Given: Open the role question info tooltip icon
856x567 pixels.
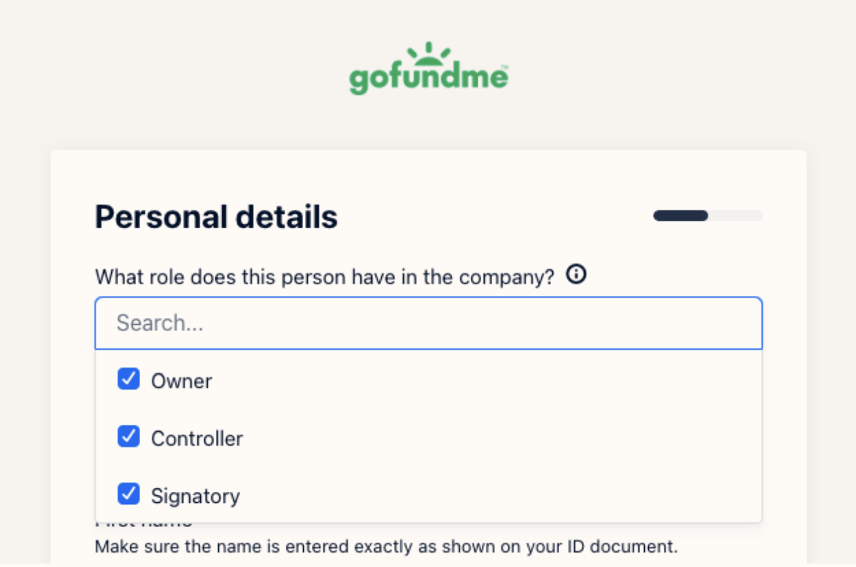Looking at the screenshot, I should pyautogui.click(x=576, y=275).
